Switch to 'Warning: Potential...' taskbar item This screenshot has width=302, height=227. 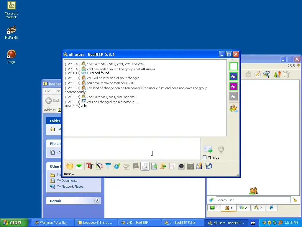click(x=52, y=223)
